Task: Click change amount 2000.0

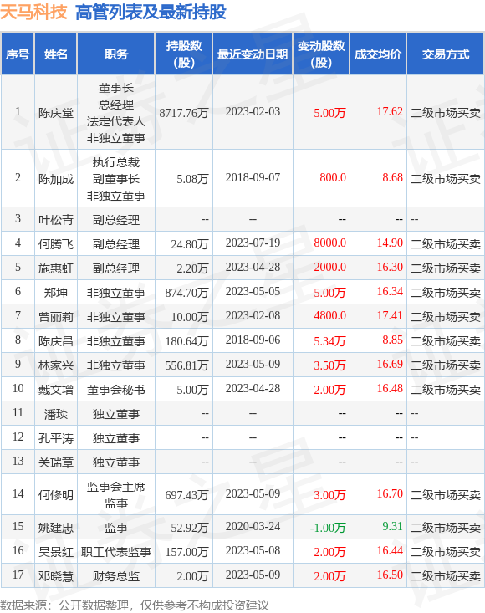Action: point(330,267)
